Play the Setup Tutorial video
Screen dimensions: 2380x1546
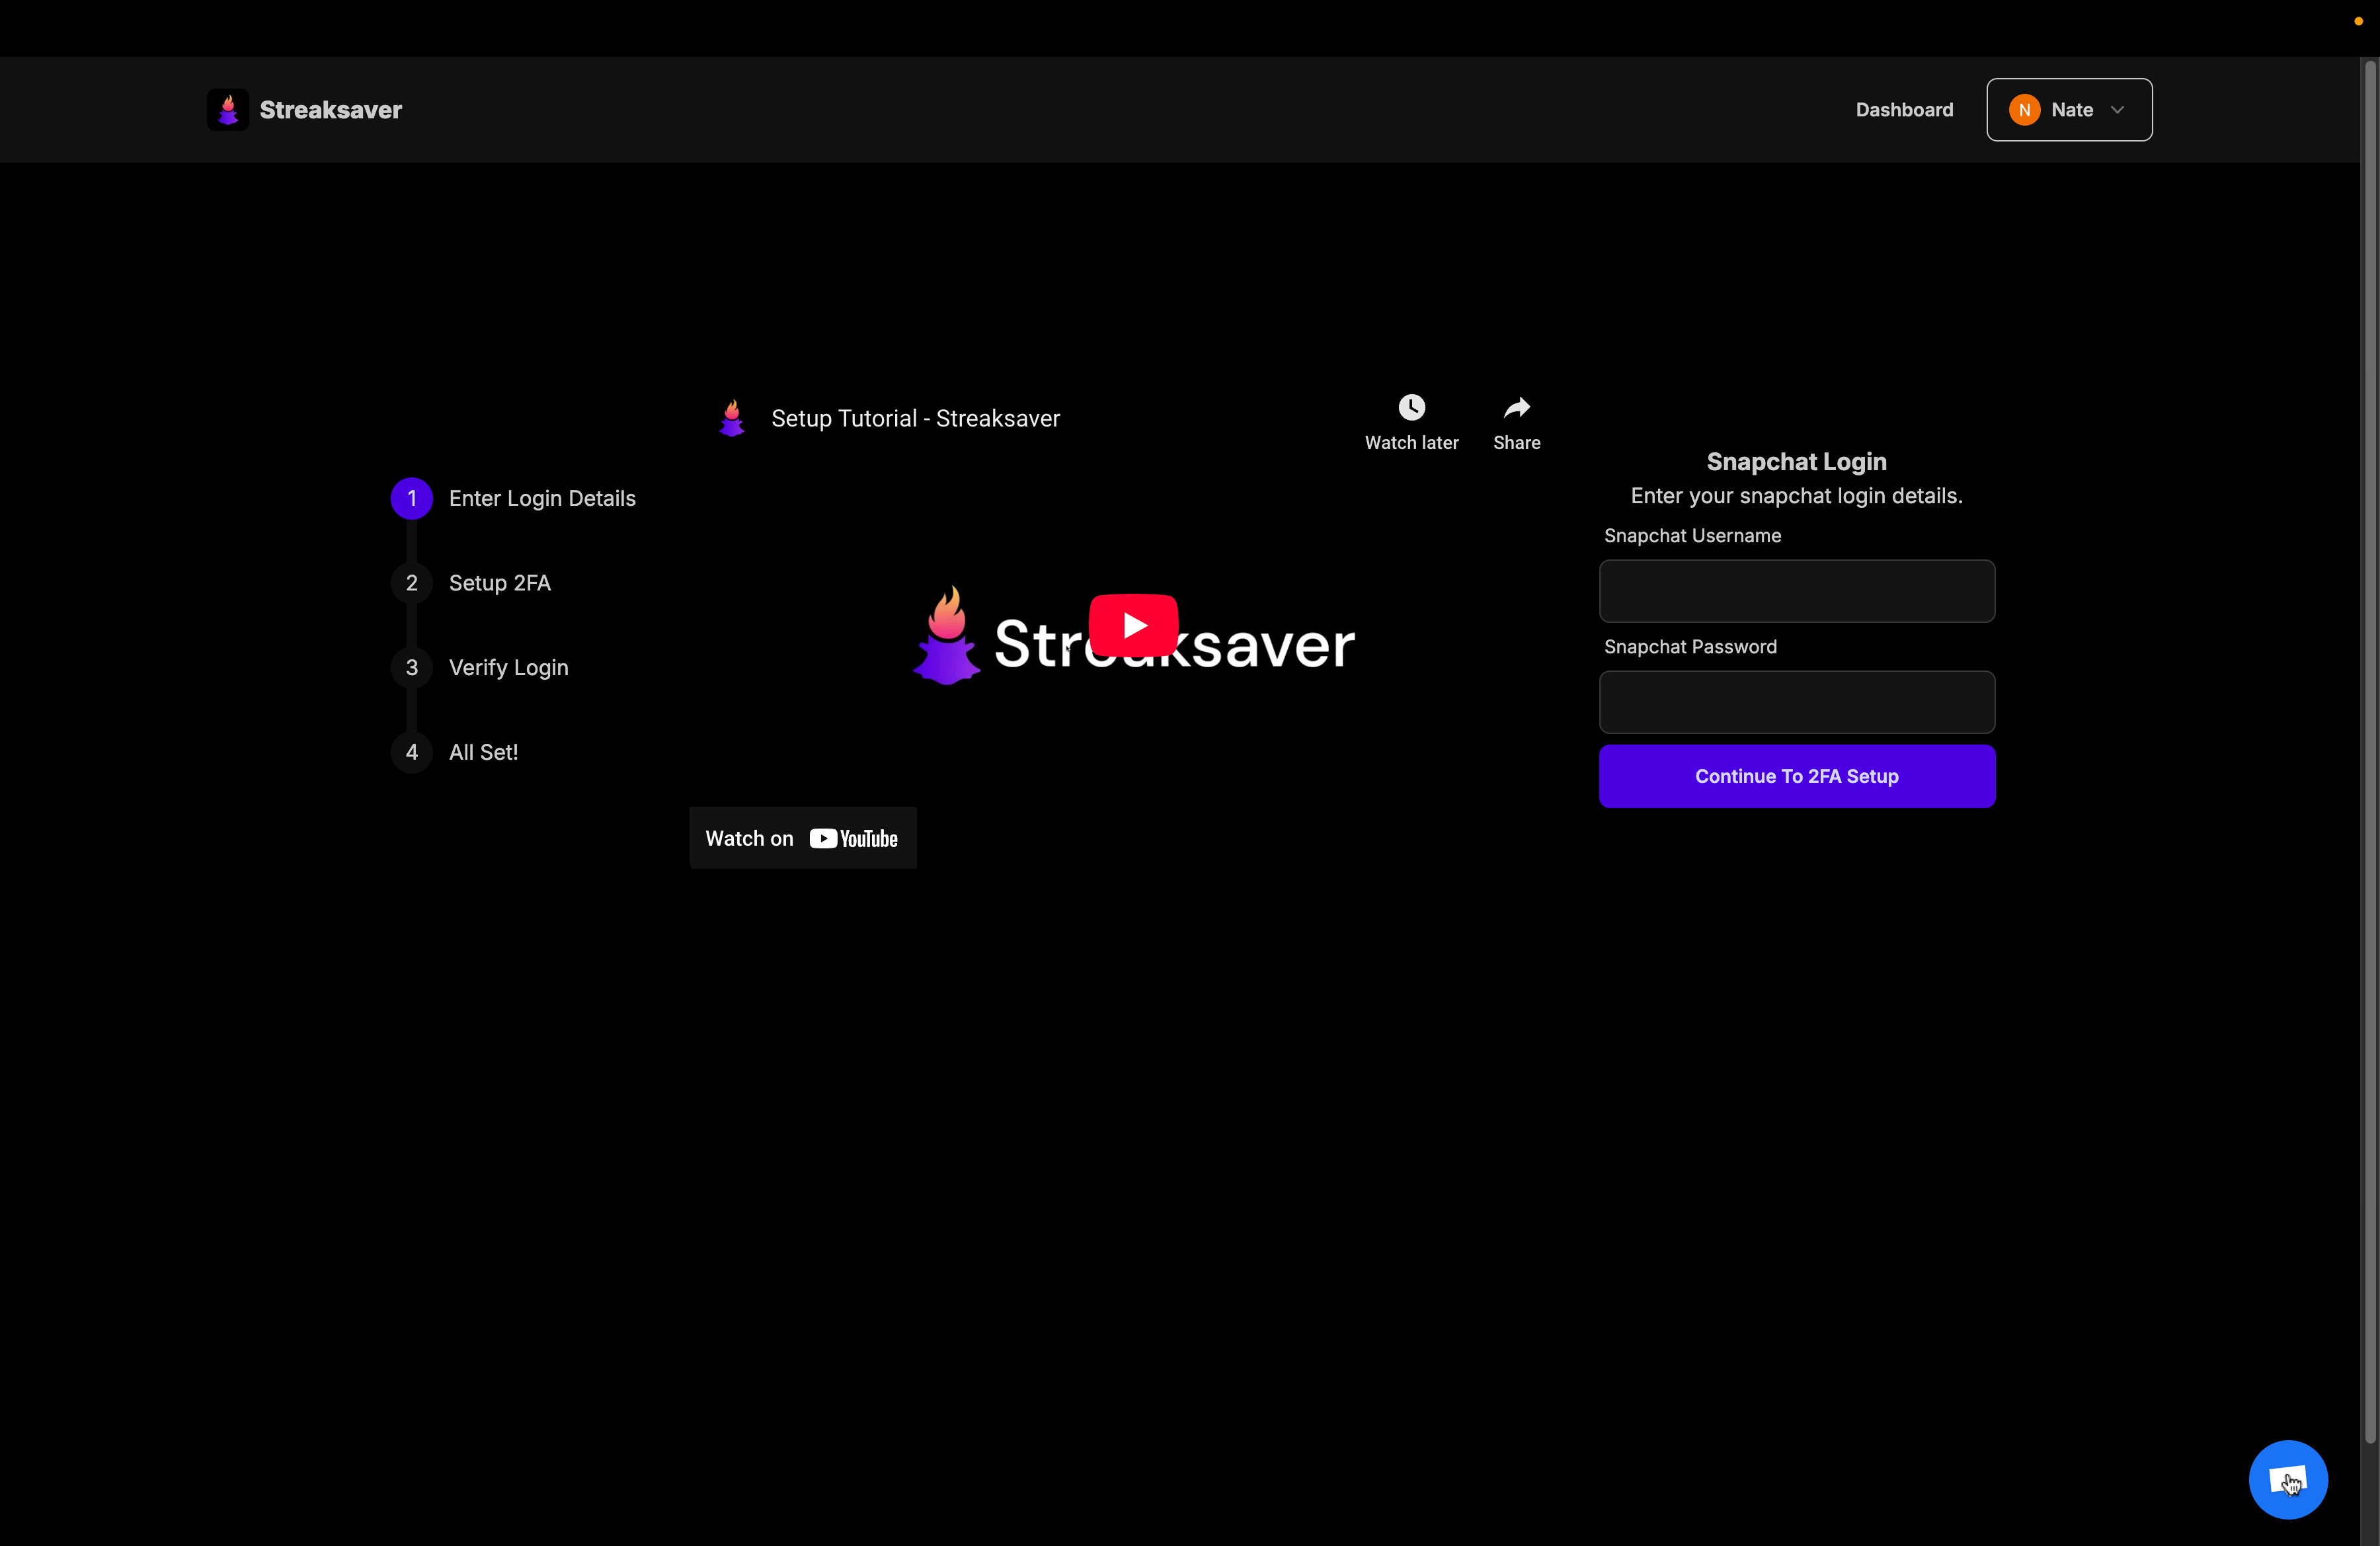point(1133,626)
